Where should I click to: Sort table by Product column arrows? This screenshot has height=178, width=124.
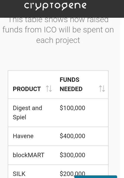point(49,89)
